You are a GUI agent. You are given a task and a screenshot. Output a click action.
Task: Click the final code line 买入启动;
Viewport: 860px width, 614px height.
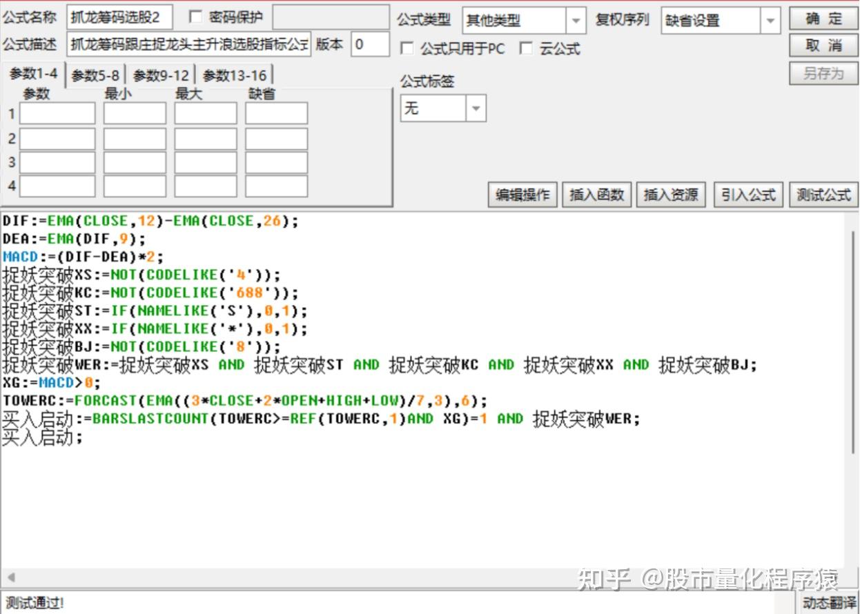point(42,437)
